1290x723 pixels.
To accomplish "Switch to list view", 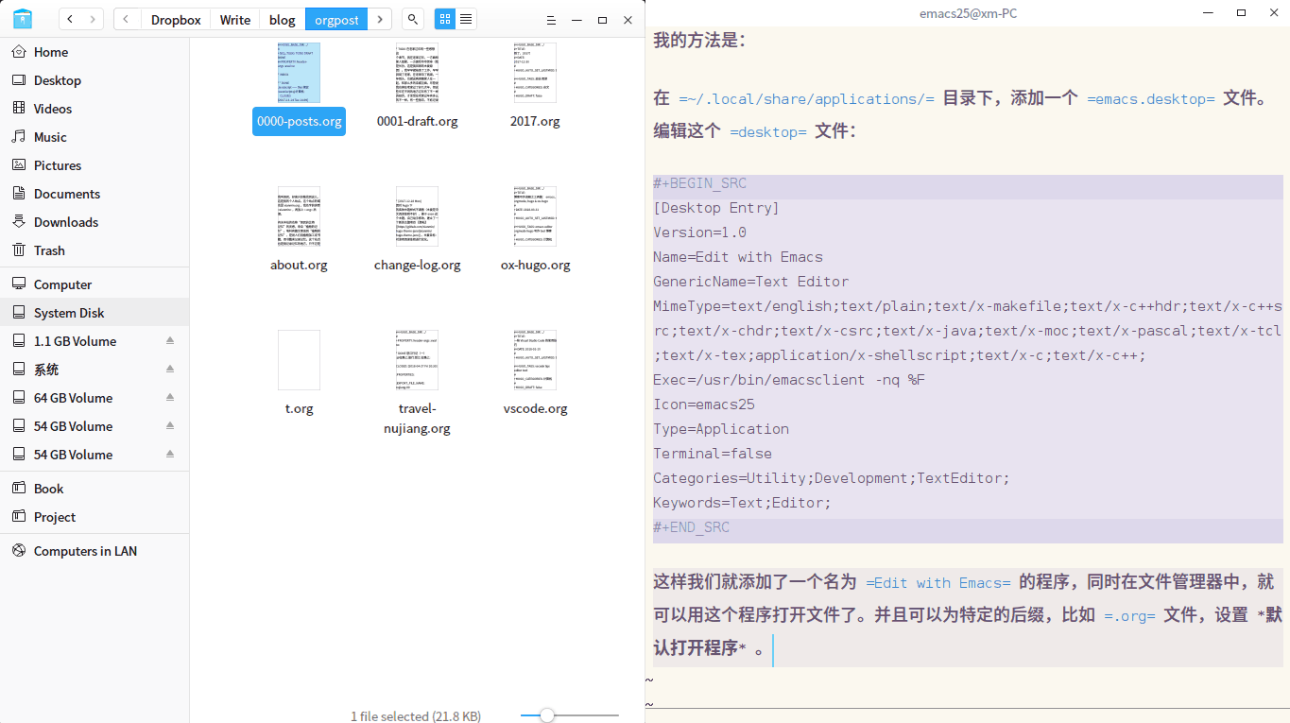I will pyautogui.click(x=466, y=19).
